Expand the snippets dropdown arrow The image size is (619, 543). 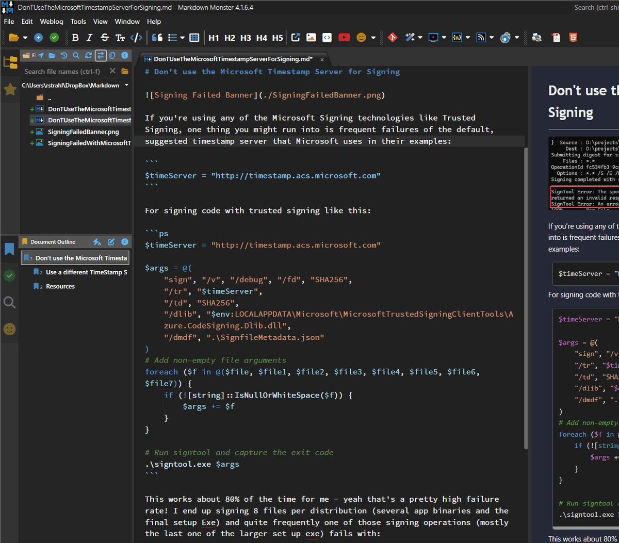pos(468,38)
